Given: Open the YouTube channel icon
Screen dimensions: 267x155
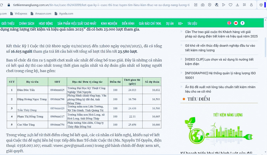Looking at the screenshot, I should pyautogui.click(x=236, y=23).
